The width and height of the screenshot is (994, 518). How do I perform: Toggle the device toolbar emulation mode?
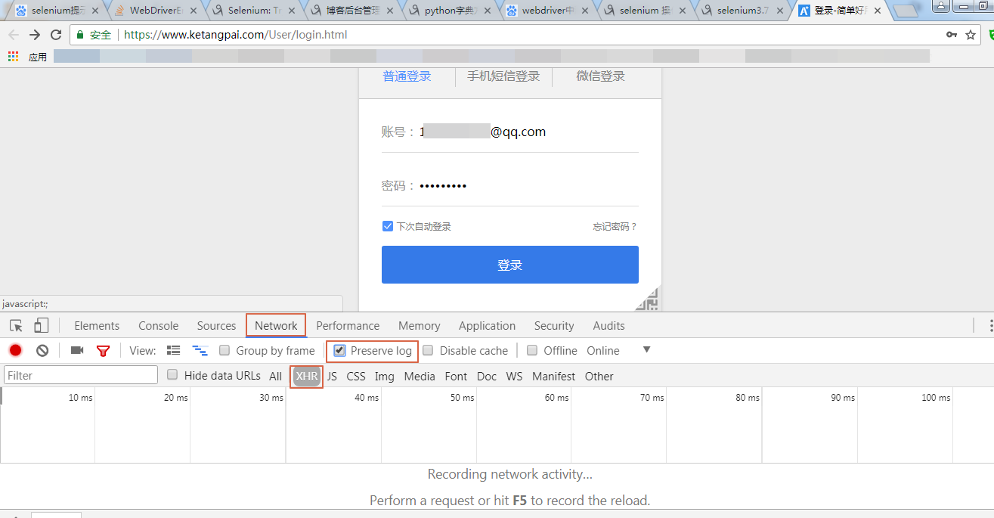(41, 325)
